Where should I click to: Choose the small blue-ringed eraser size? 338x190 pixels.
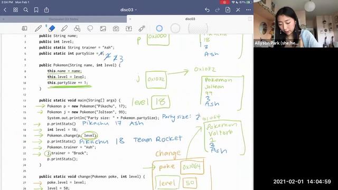(x=159, y=28)
